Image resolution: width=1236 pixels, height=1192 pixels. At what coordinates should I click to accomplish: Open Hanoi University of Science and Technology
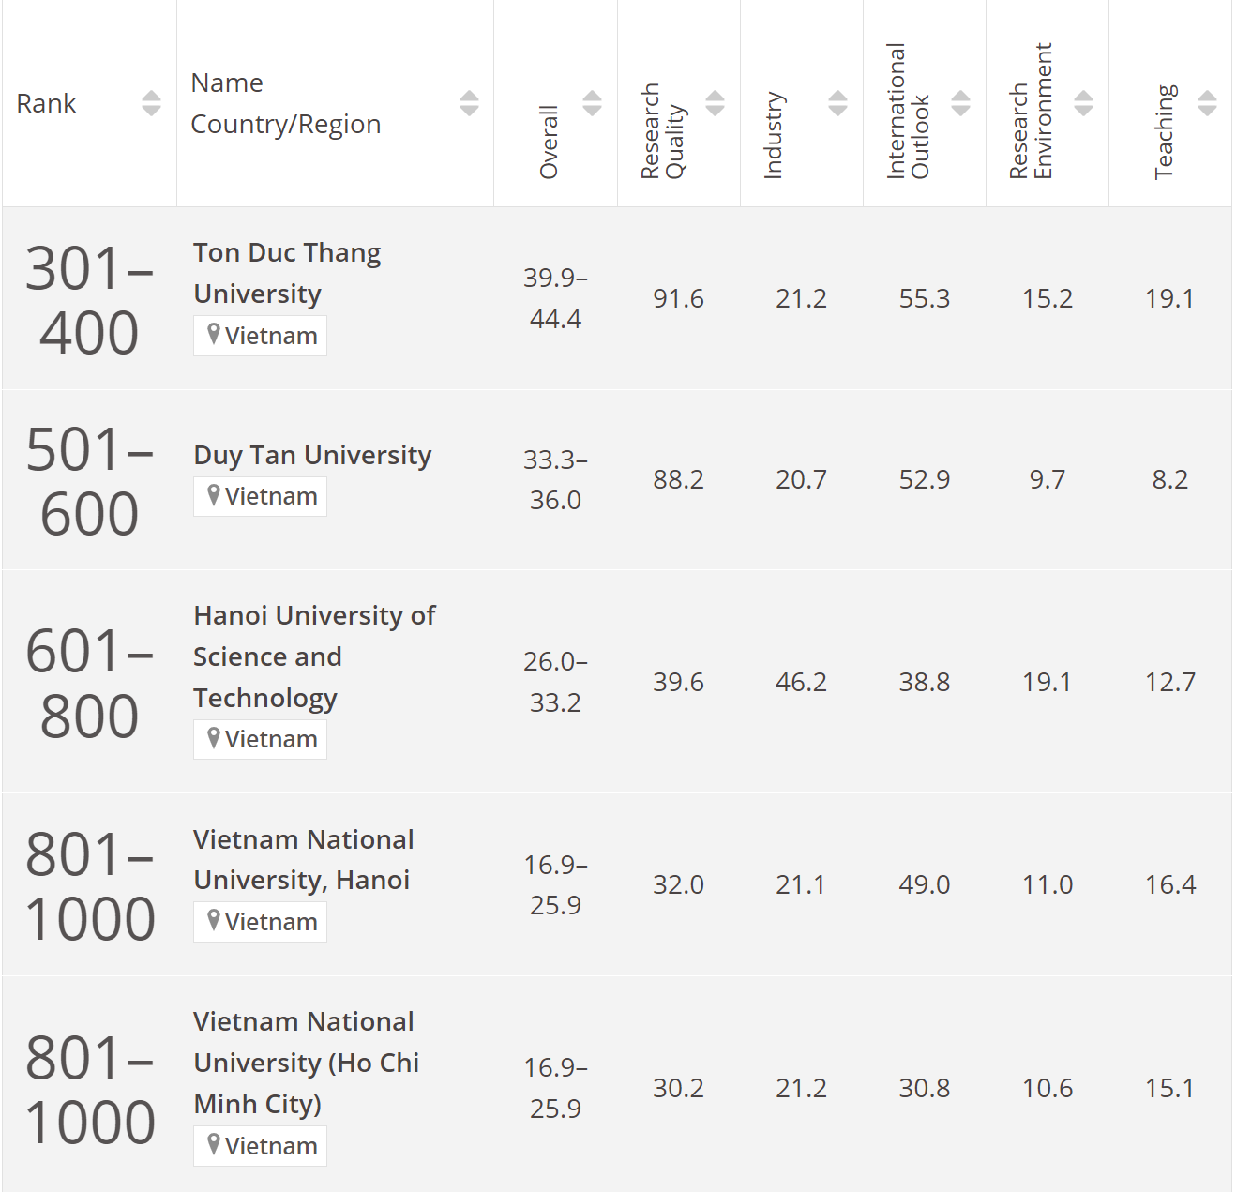[313, 656]
